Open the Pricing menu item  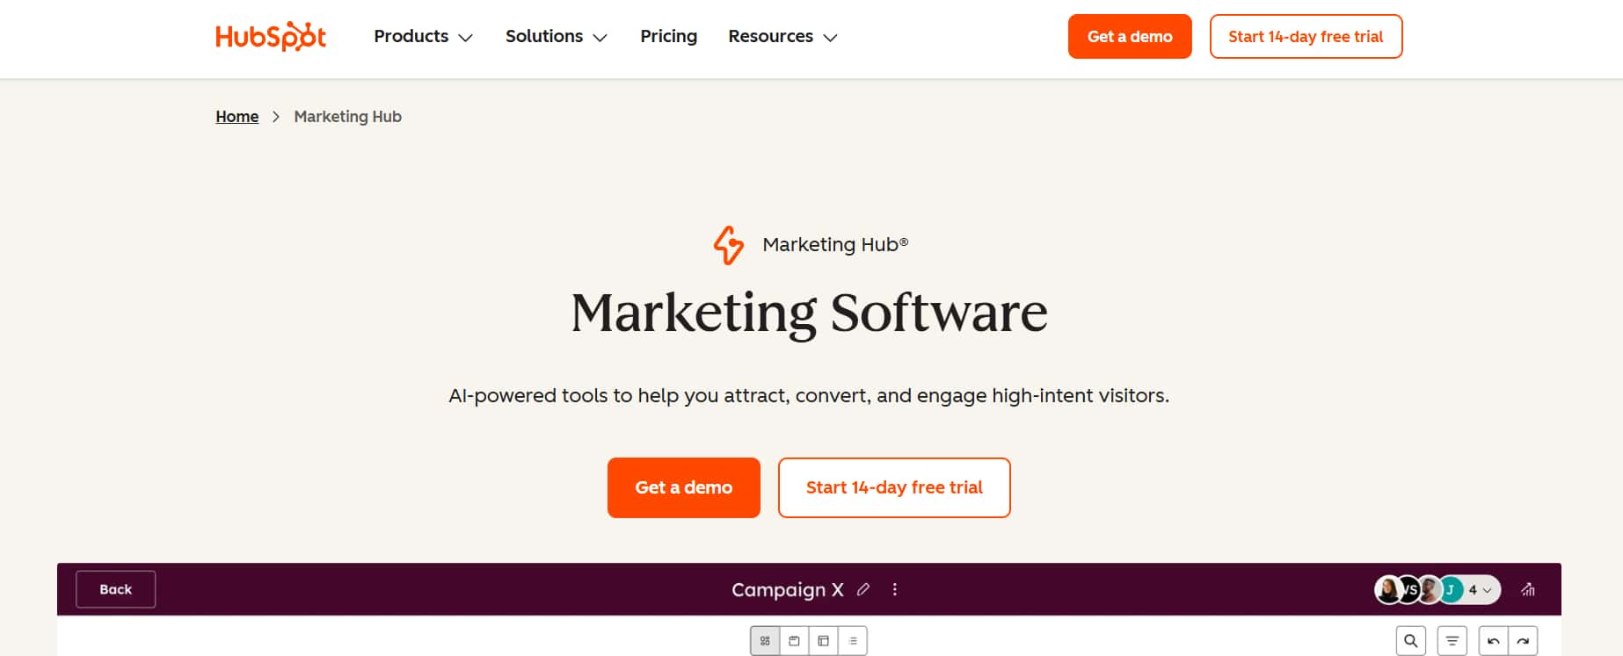point(668,36)
